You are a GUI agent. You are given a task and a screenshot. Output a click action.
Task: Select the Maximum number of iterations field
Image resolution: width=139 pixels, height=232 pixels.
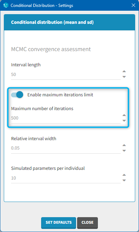(x=66, y=118)
